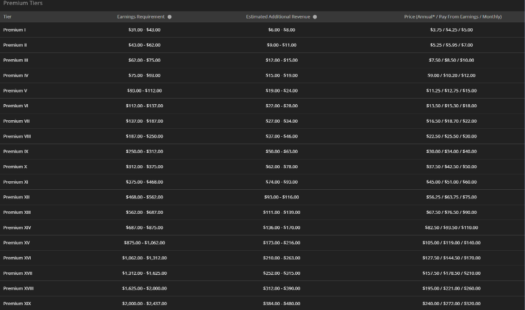The image size is (525, 310).
Task: Click the Premium XV tier label
Action: click(x=17, y=243)
